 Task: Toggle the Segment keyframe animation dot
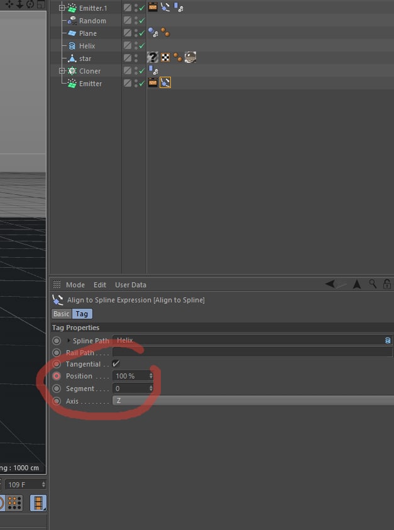click(x=57, y=389)
